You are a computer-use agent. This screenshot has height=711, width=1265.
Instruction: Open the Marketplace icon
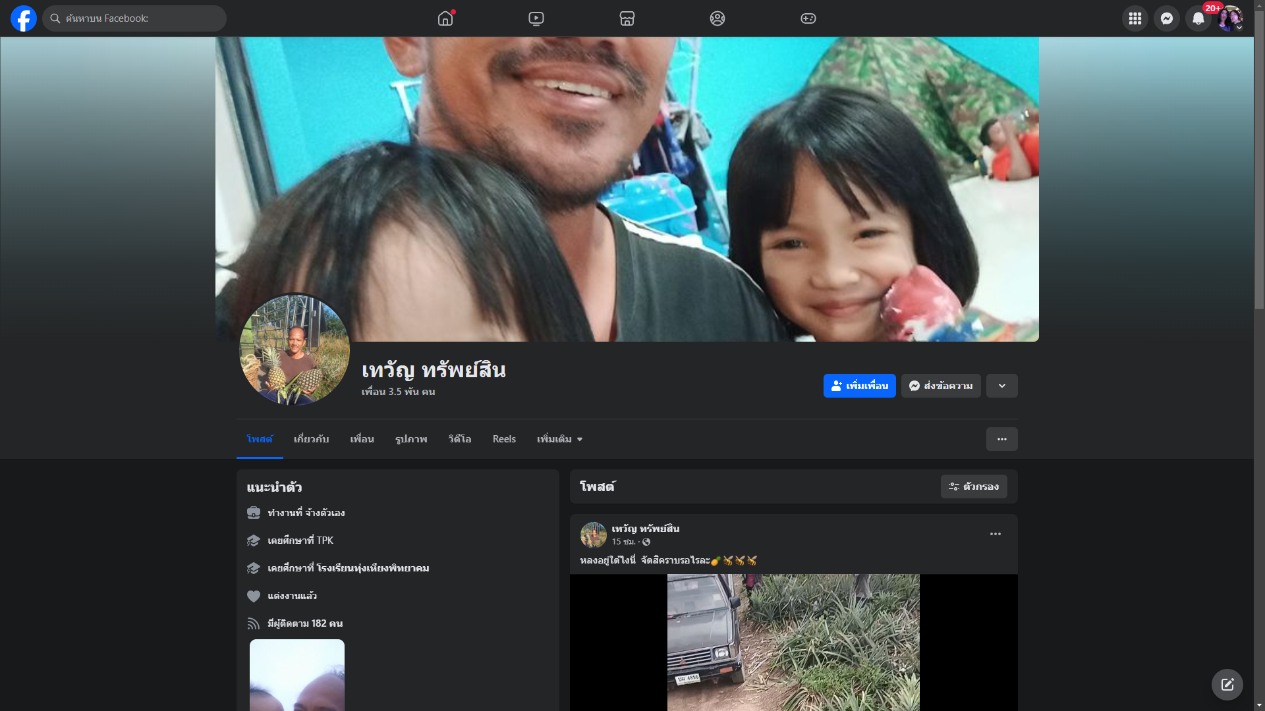[627, 18]
